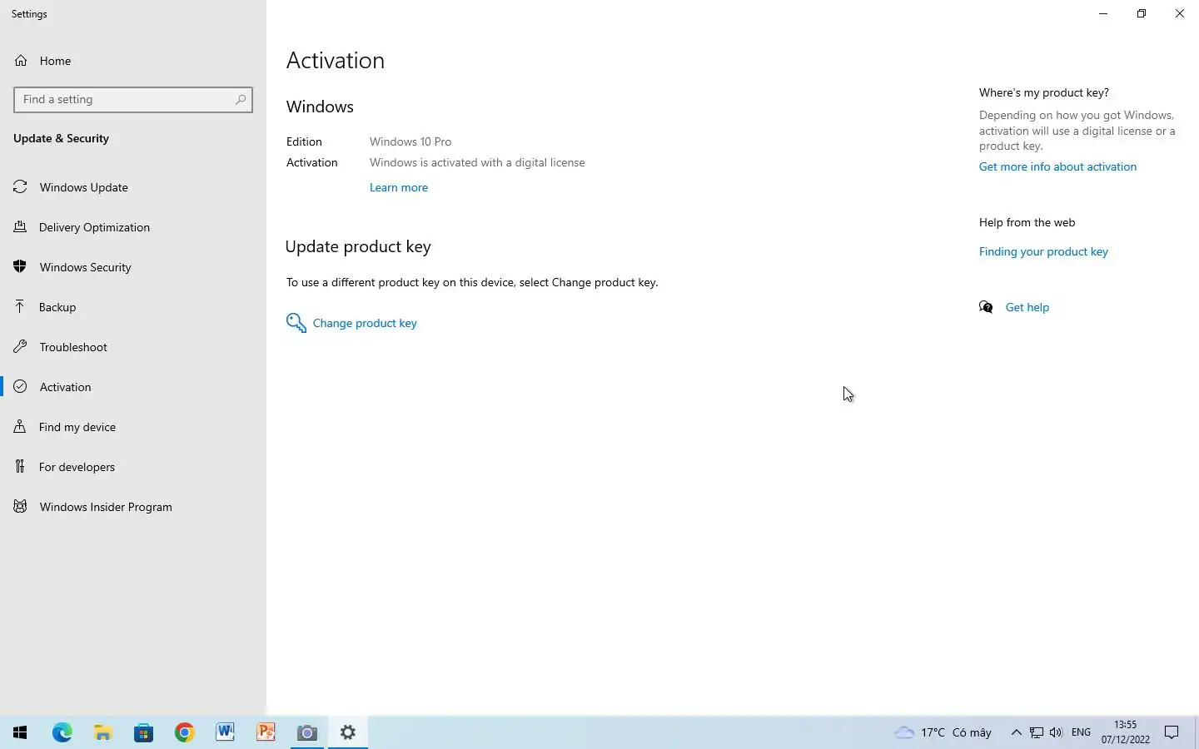The image size is (1199, 749).
Task: Open PowerPoint from the taskbar
Action: coord(266,732)
